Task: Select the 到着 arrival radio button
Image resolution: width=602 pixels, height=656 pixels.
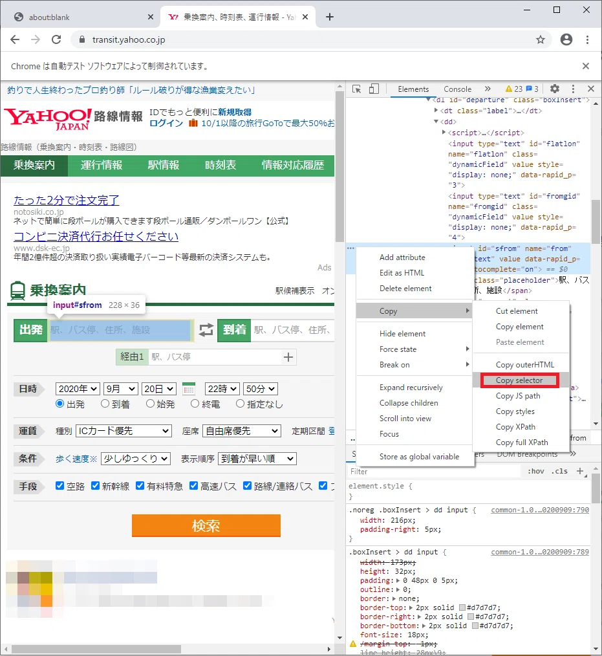Action: coord(105,404)
